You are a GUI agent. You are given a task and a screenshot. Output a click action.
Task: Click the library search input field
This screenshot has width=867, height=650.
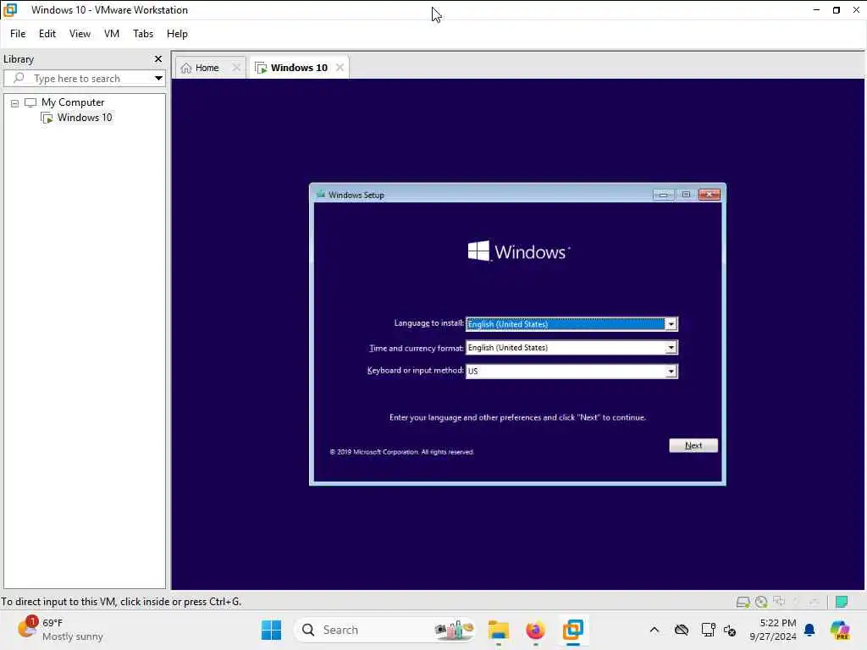(x=84, y=78)
